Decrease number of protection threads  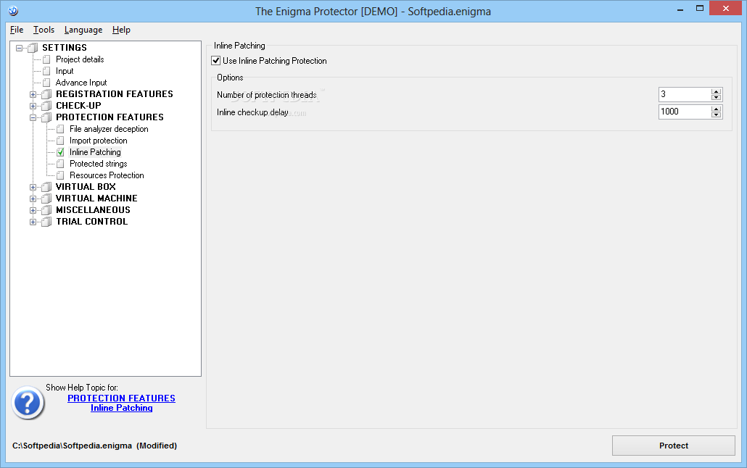point(716,98)
